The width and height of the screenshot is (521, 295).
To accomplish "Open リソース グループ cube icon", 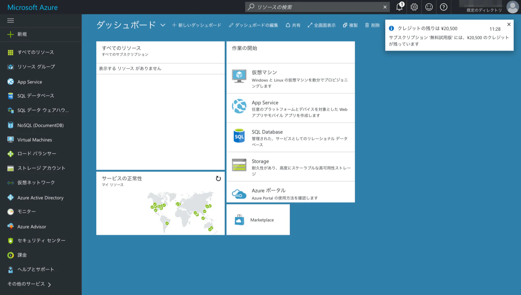I will 10,67.
